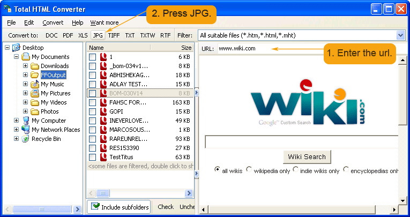Image resolution: width=410 pixels, height=217 pixels.
Task: Click the red file icon beside '1'
Action: point(103,57)
